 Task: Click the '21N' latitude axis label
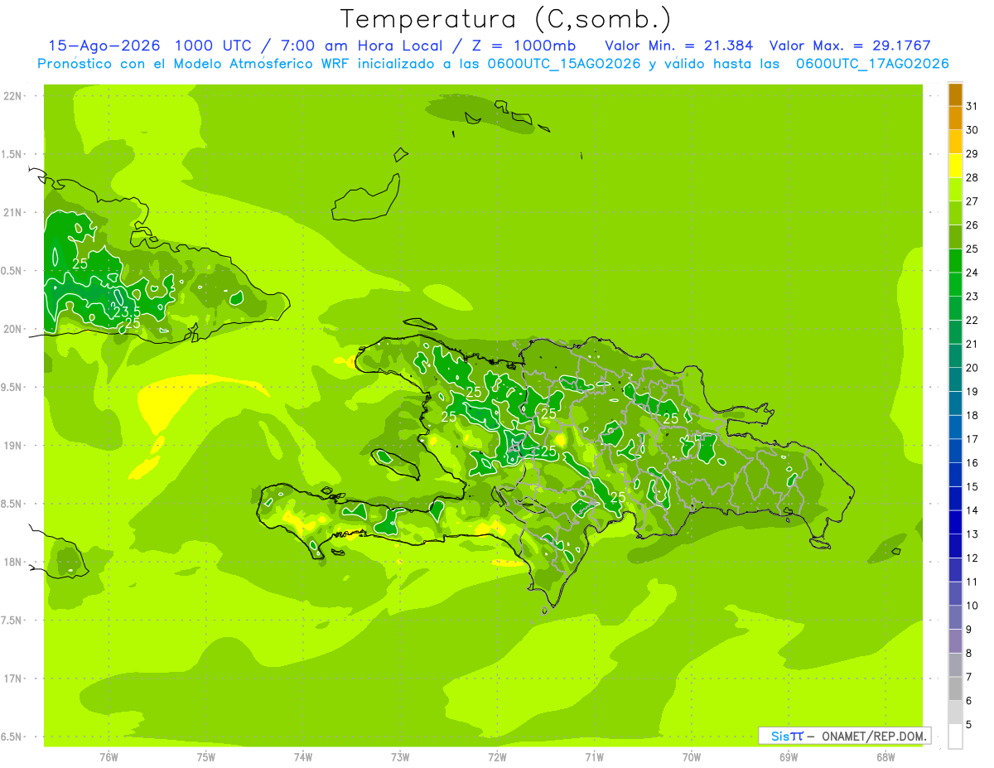(x=12, y=212)
